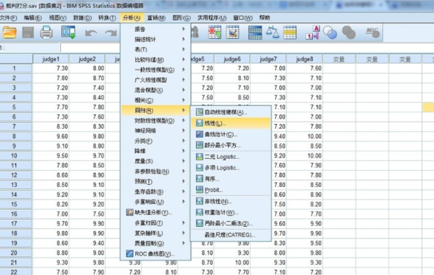Choose 权重估计(W) regression option

tap(230, 213)
